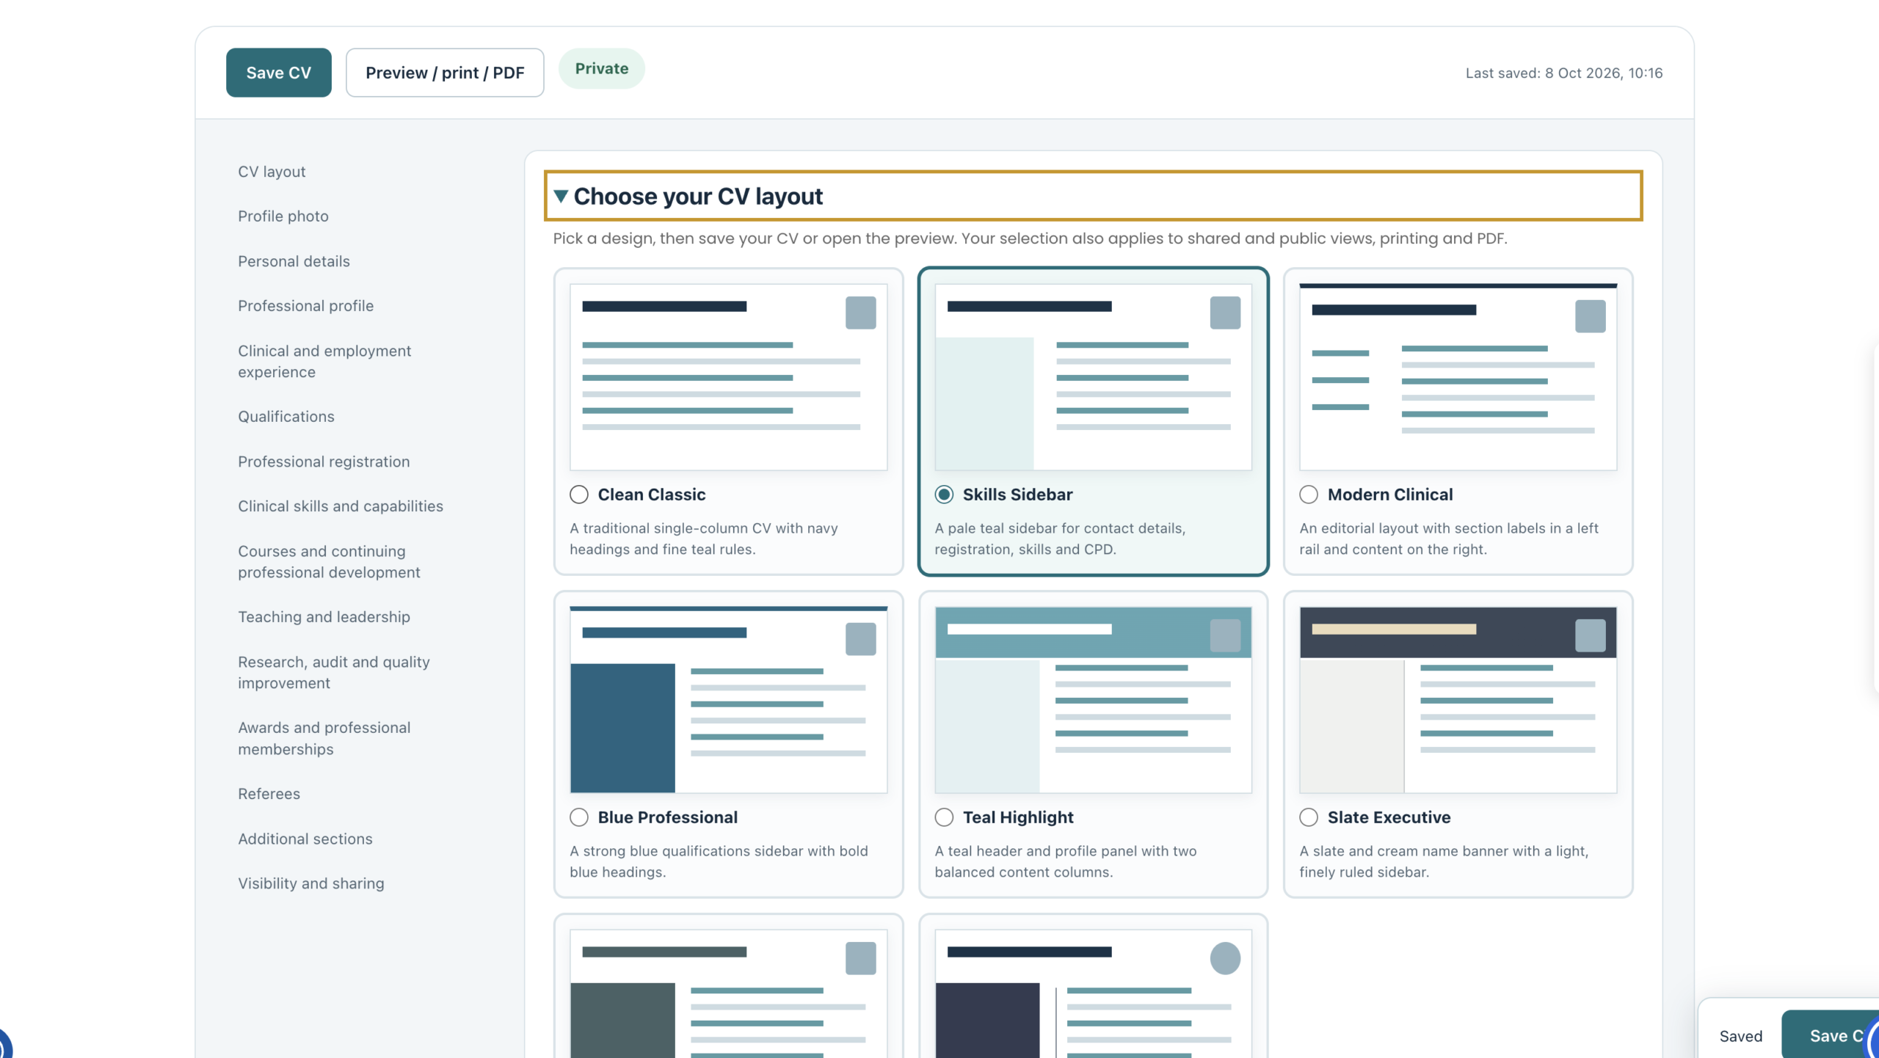Go to Profile photo section

pyautogui.click(x=283, y=216)
